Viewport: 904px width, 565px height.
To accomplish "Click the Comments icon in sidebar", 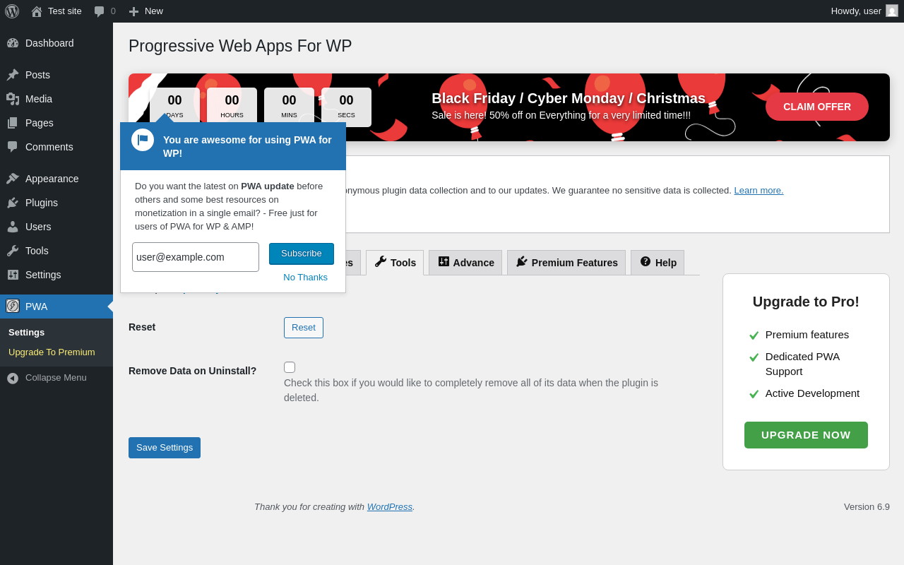I will (x=13, y=147).
